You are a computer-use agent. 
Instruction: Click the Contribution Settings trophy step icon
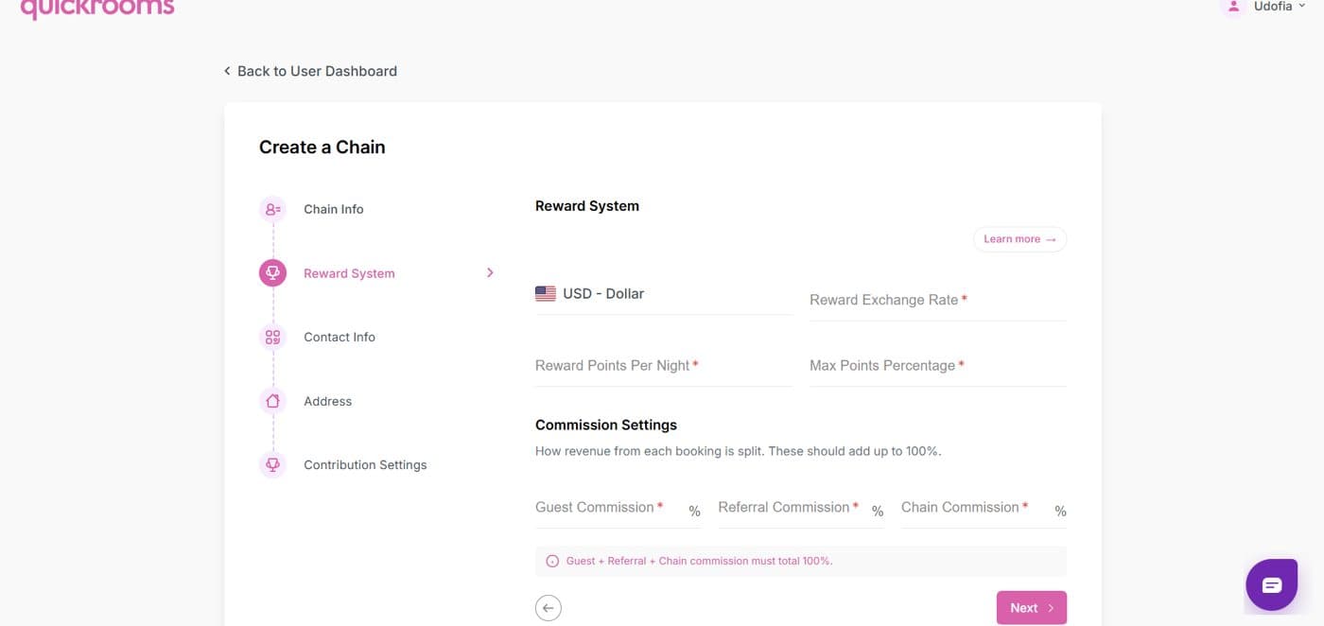273,464
